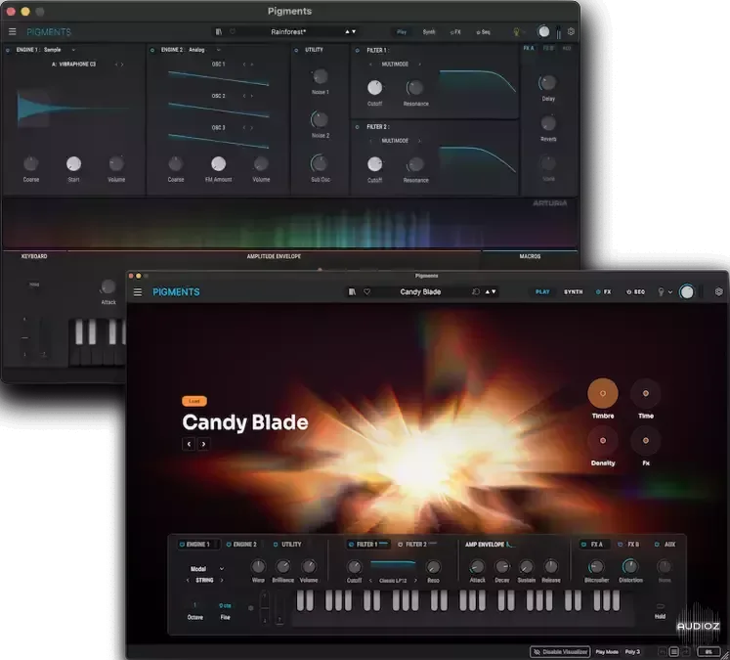Toggle Engine 2 Analog power in Rainforest window

152,50
